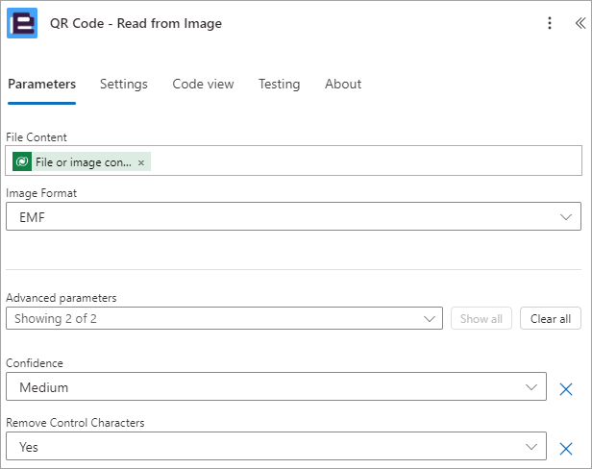Open the vertical three-dot more options menu
The height and width of the screenshot is (469, 592).
tap(550, 23)
